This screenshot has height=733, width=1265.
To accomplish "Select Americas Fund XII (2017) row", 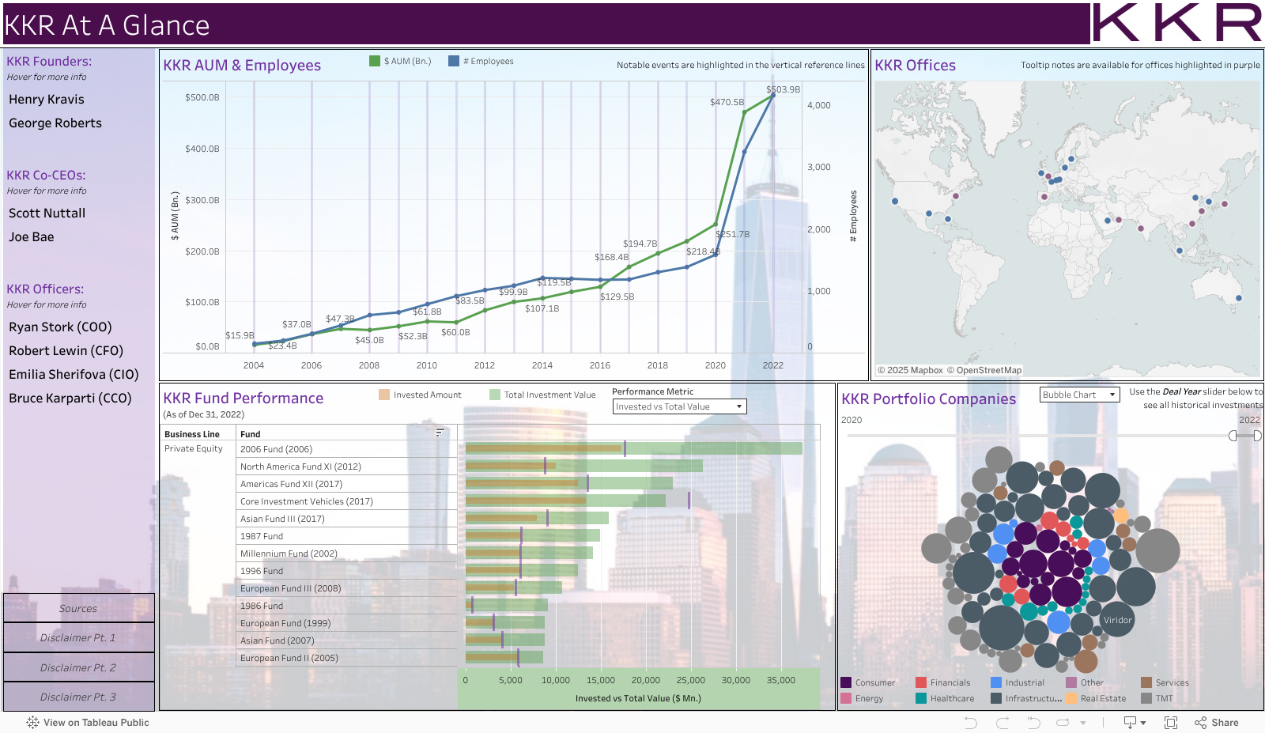I will (347, 484).
